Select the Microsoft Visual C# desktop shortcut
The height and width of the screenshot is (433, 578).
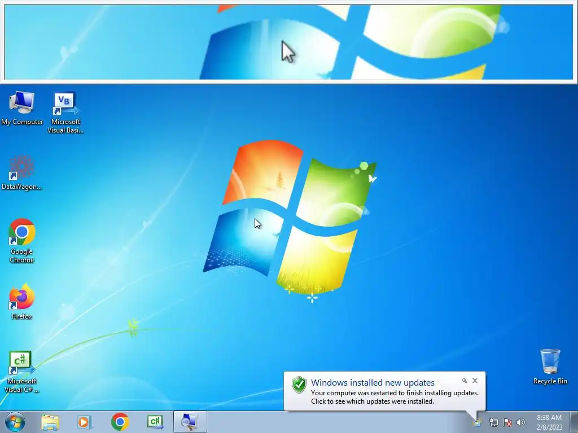pyautogui.click(x=22, y=372)
